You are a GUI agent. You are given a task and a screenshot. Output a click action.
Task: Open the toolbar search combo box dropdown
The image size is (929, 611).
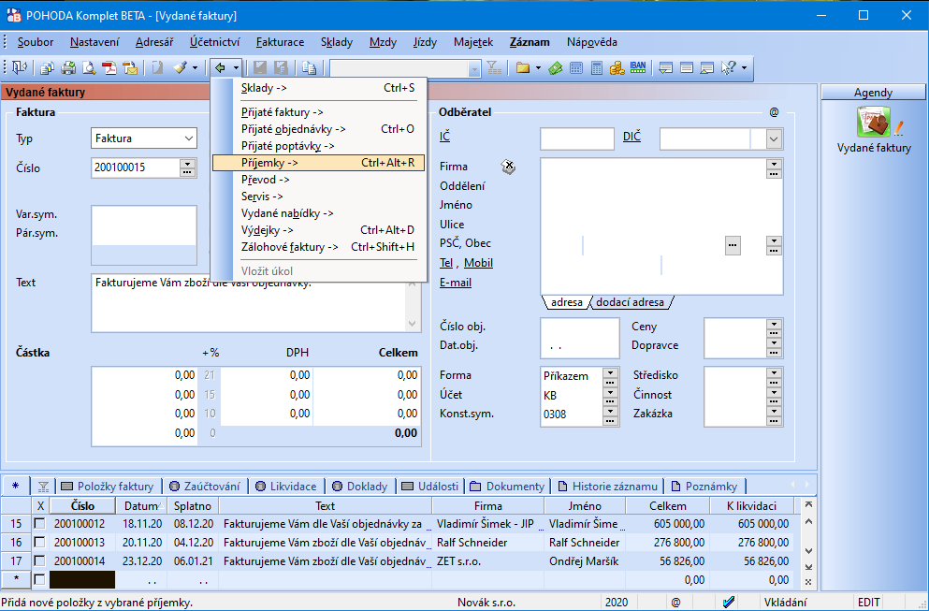(x=474, y=68)
